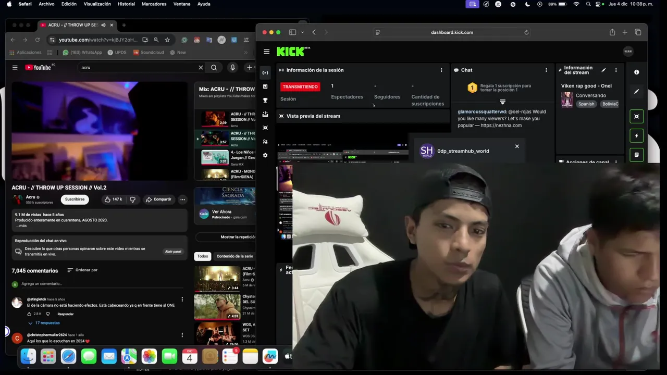
Task: Open the trophy achievements icon in Kick sidebar
Action: (x=265, y=100)
